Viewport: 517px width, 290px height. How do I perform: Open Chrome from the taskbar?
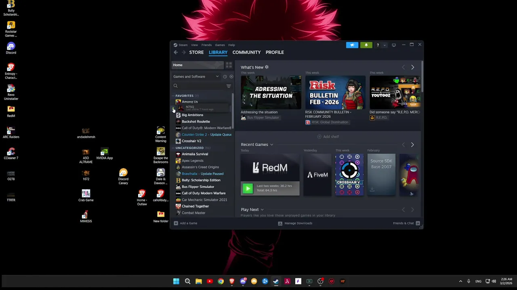(221, 281)
